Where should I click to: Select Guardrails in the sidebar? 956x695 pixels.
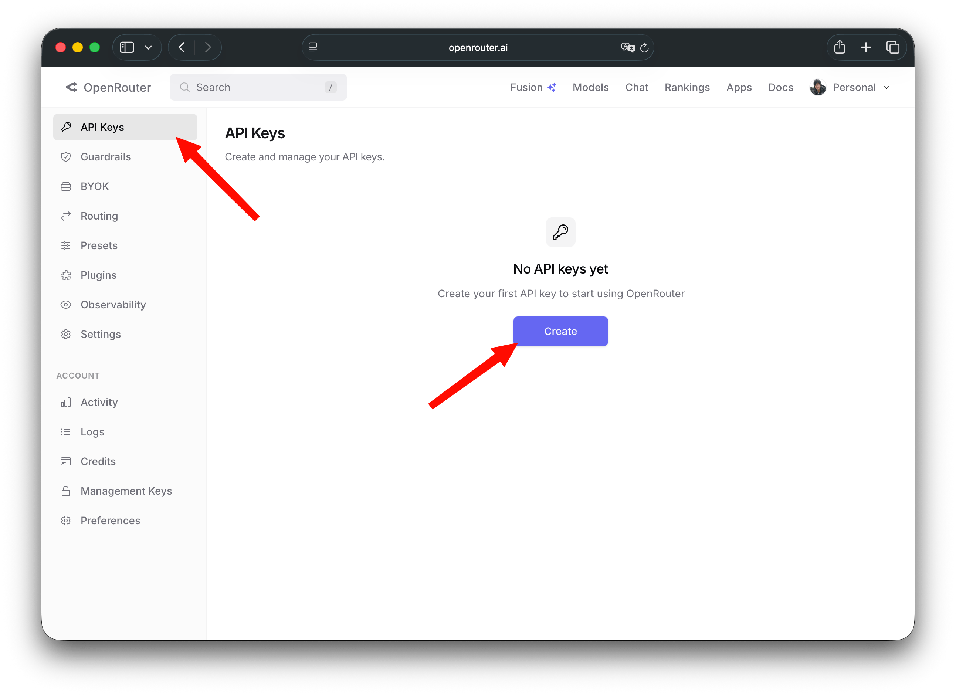[x=105, y=157]
